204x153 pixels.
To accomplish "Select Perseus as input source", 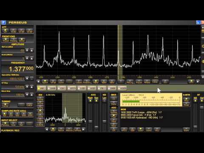I will pyautogui.click(x=5, y=124).
